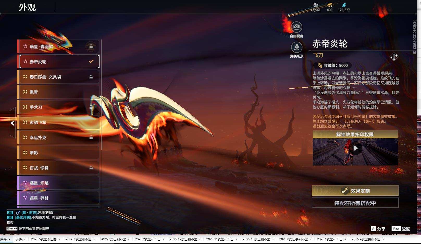Click 效果定制 button

coord(355,190)
